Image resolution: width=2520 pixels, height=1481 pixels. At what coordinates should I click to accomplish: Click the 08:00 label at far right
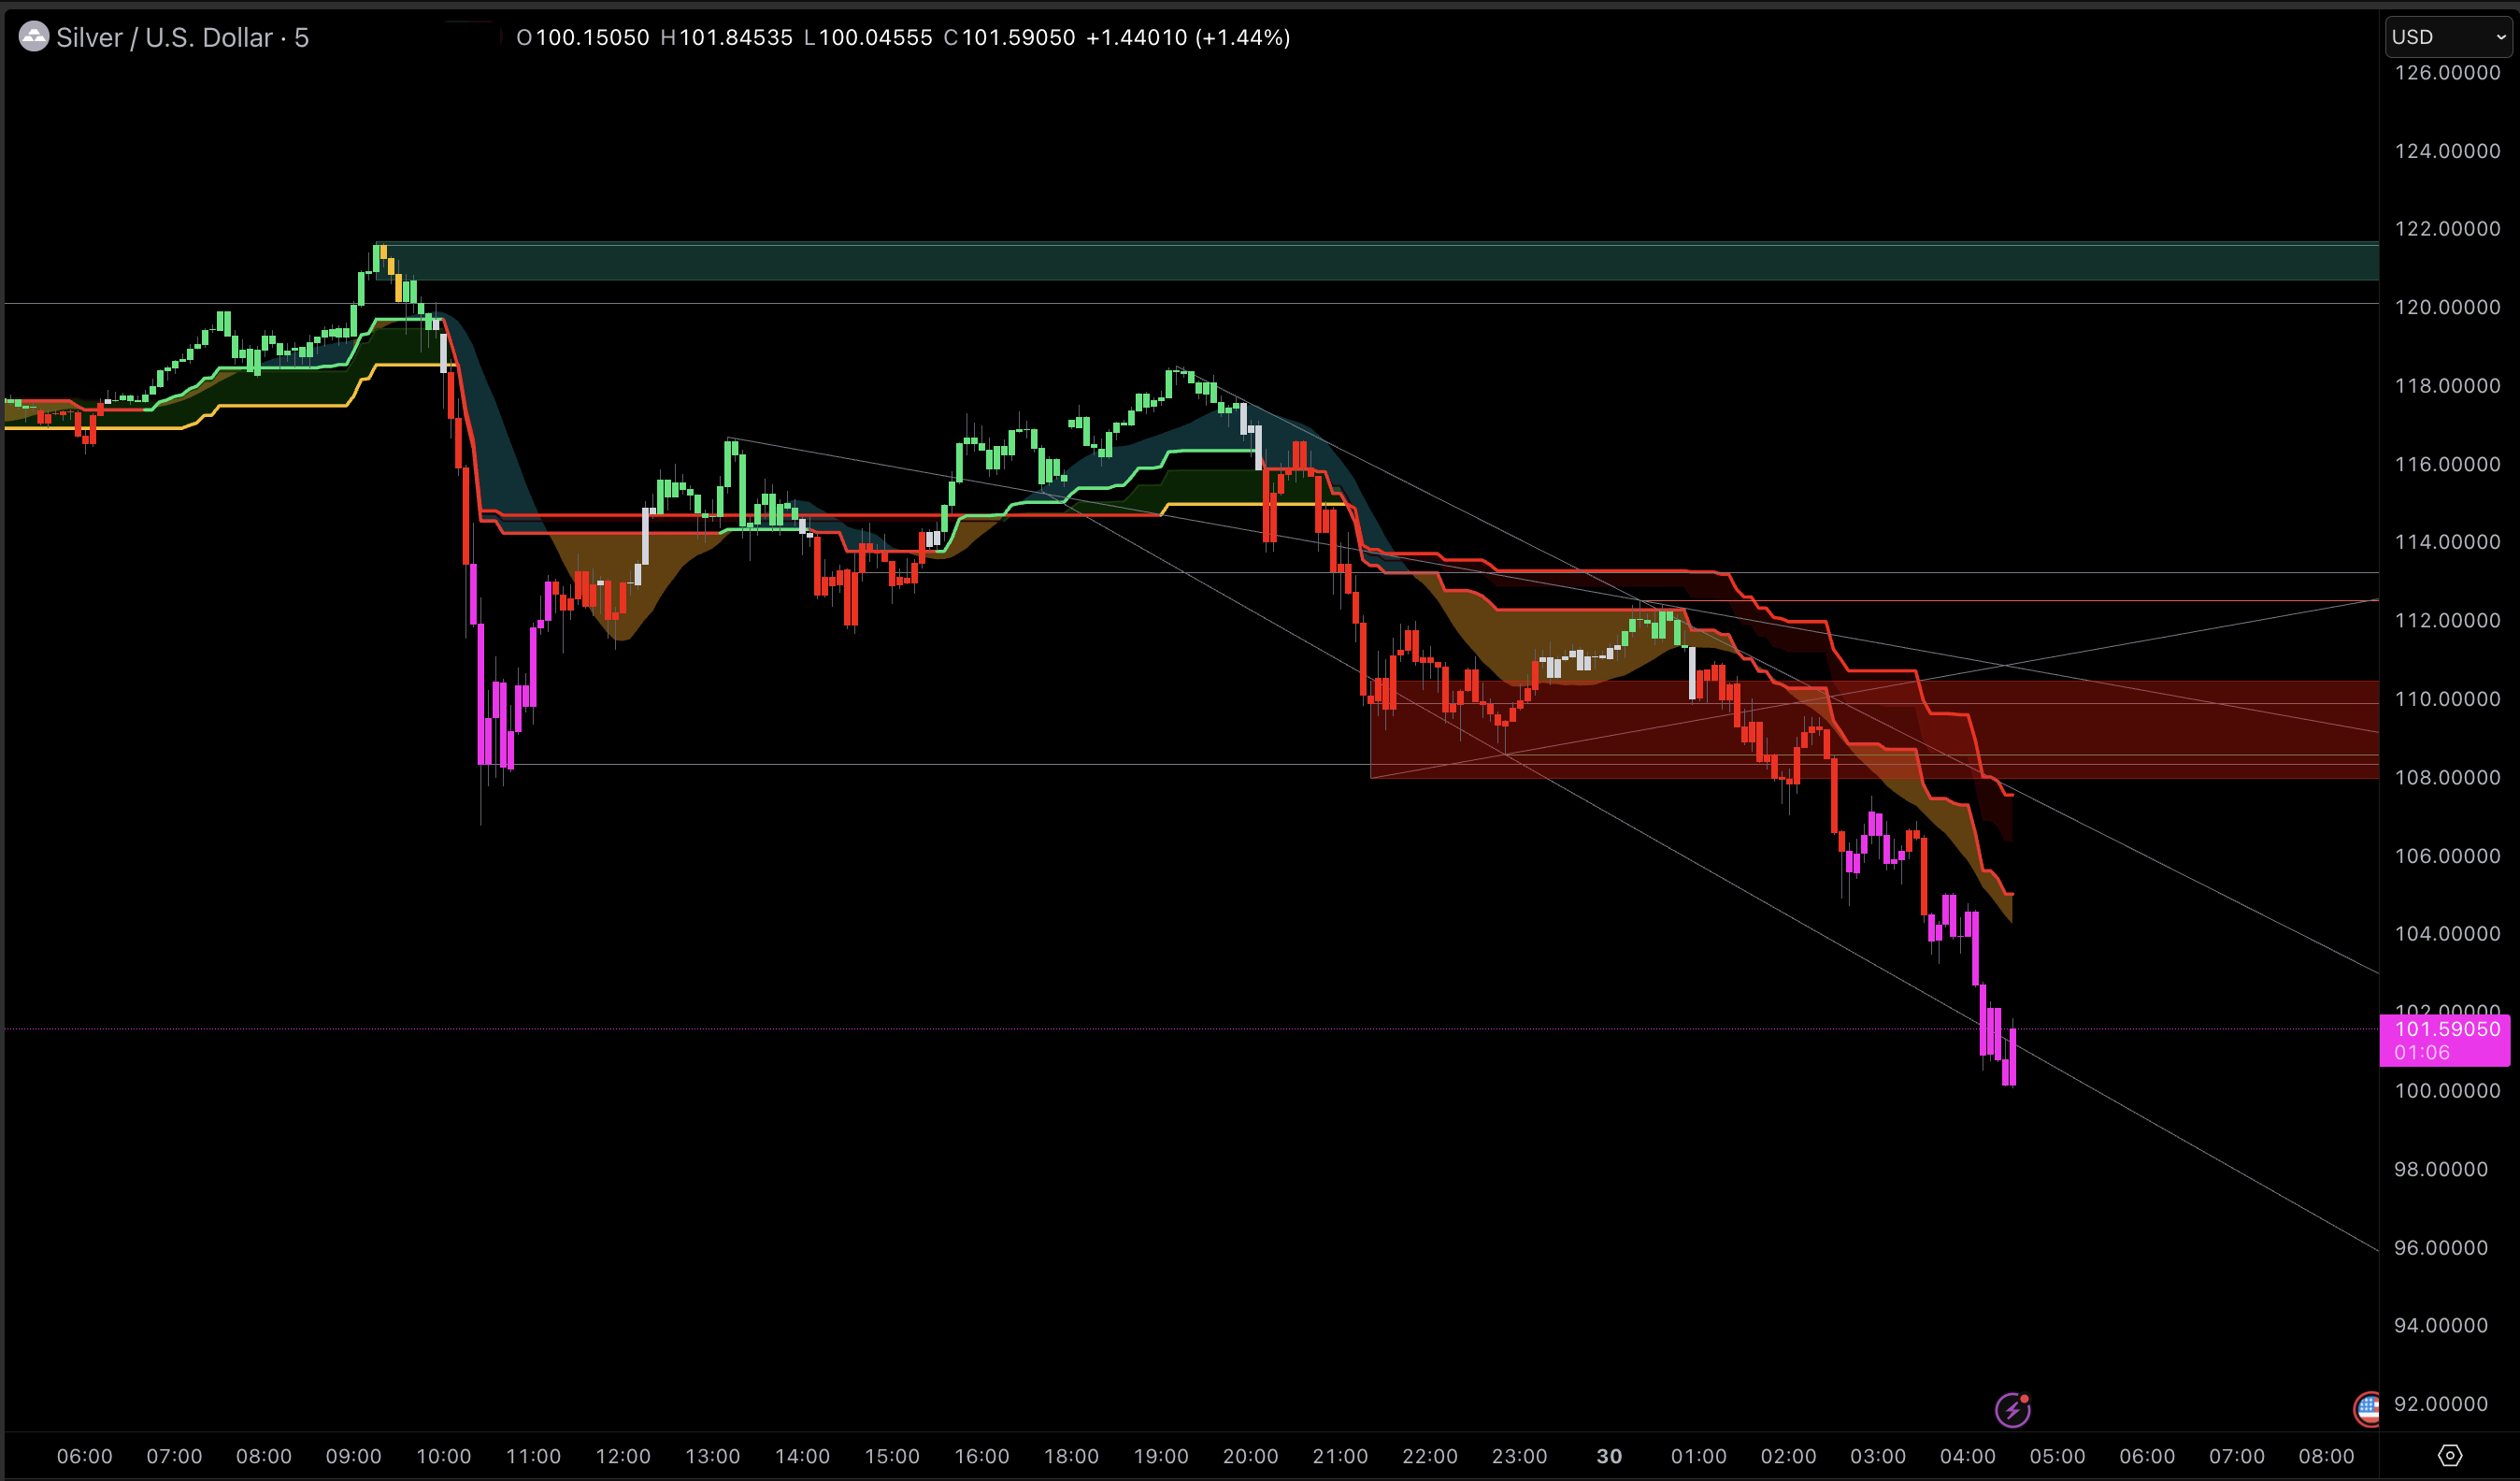[x=2326, y=1456]
